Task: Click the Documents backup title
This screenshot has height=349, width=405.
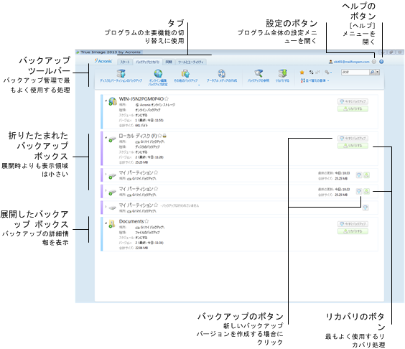Action: tap(131, 221)
